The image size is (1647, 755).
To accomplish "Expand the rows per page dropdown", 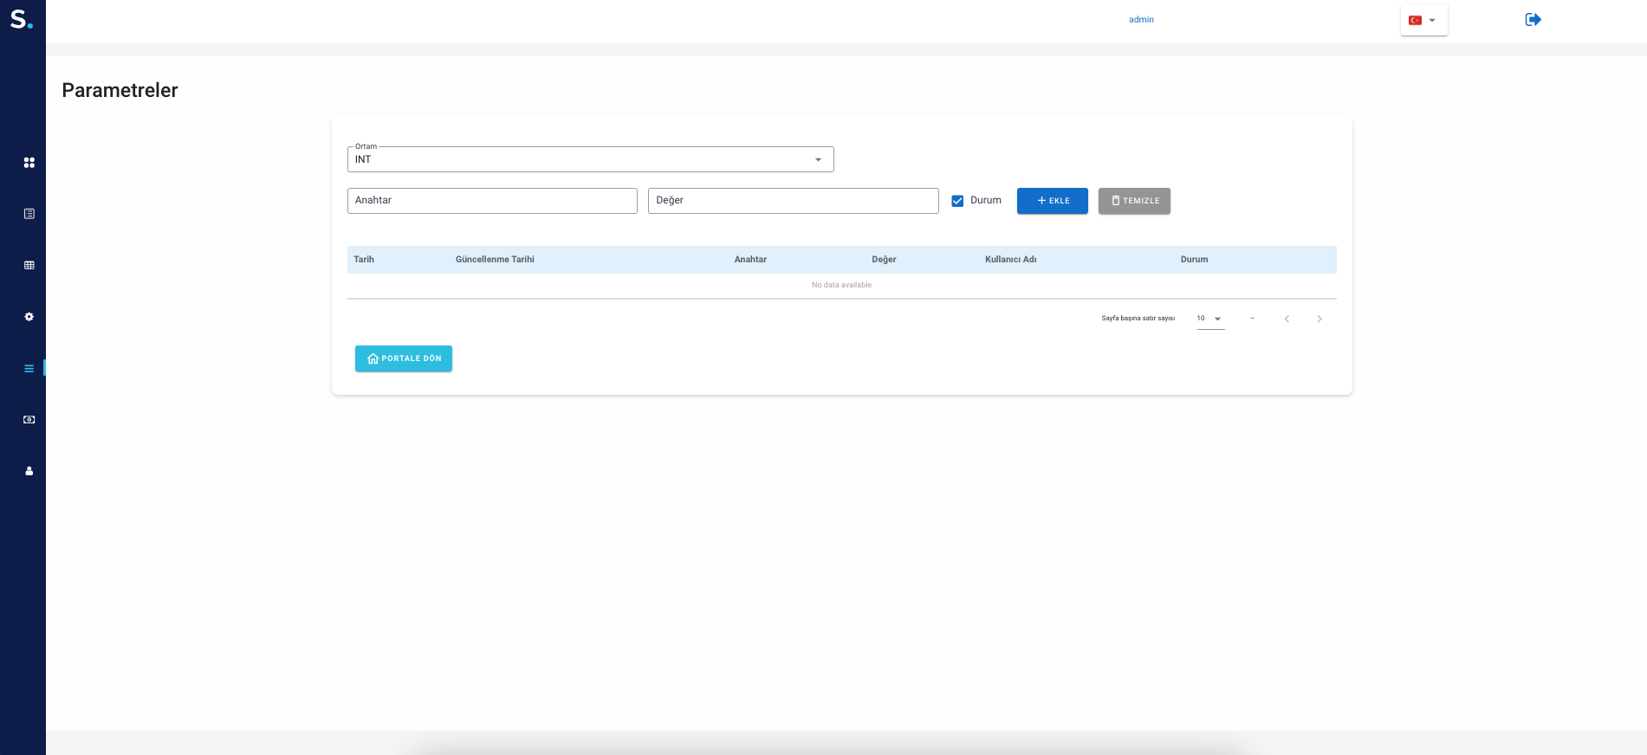I will coord(1209,319).
